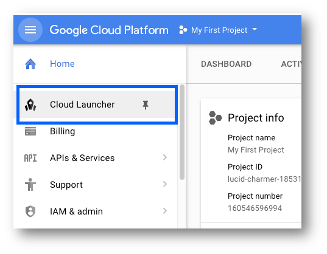The height and width of the screenshot is (254, 327).
Task: Expand the APIs & Services submenu chevron
Action: [165, 157]
